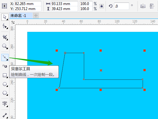The height and width of the screenshot is (119, 158).
Task: Click the rotation angle icon
Action: pos(111,6)
